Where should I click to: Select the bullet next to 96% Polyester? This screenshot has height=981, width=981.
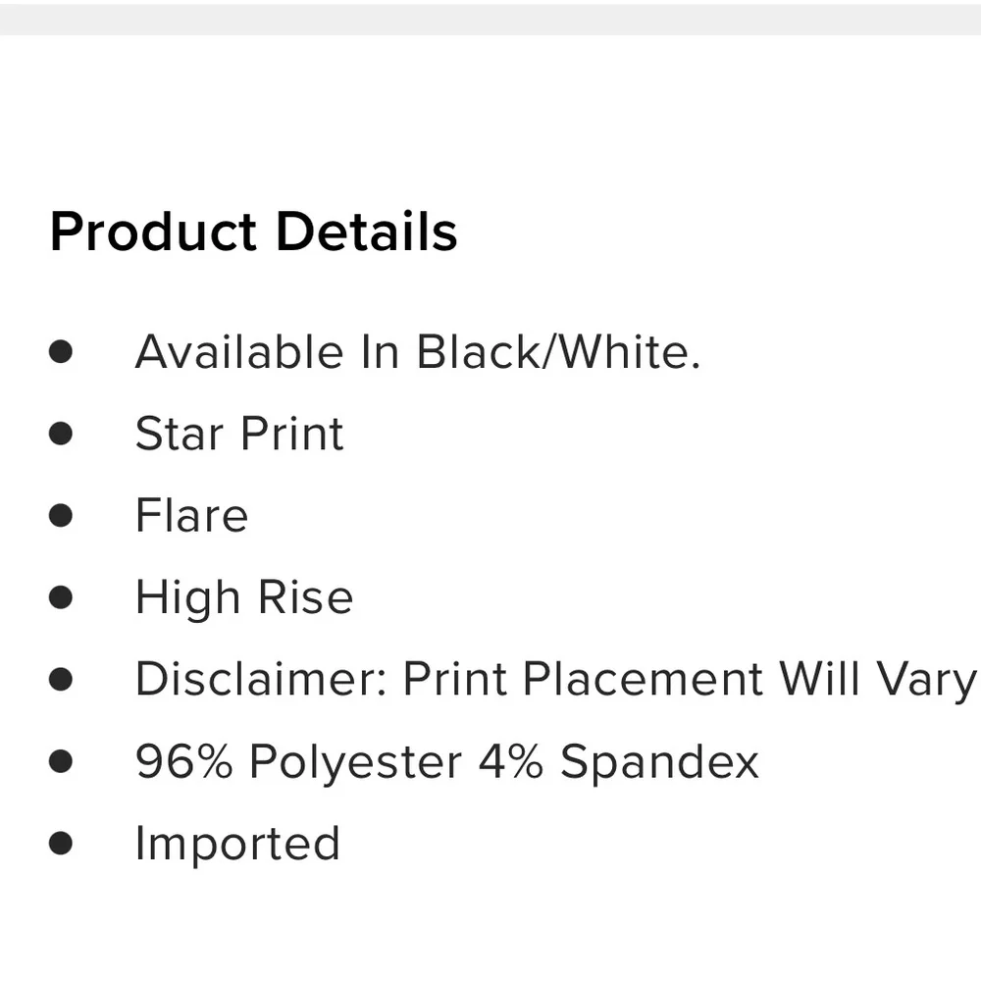62,761
